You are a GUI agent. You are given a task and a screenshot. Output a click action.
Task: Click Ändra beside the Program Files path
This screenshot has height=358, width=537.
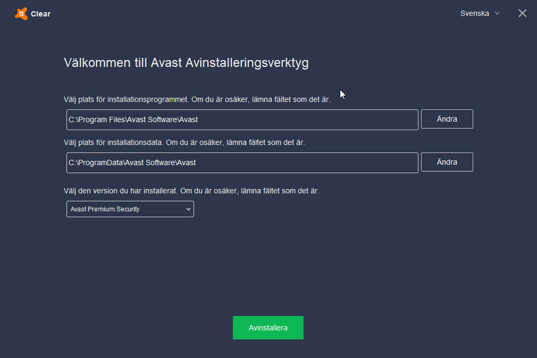(x=447, y=119)
